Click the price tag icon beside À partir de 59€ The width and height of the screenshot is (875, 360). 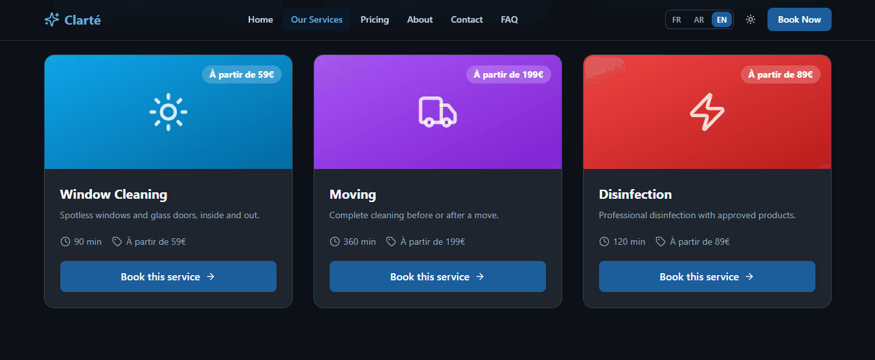coord(117,242)
